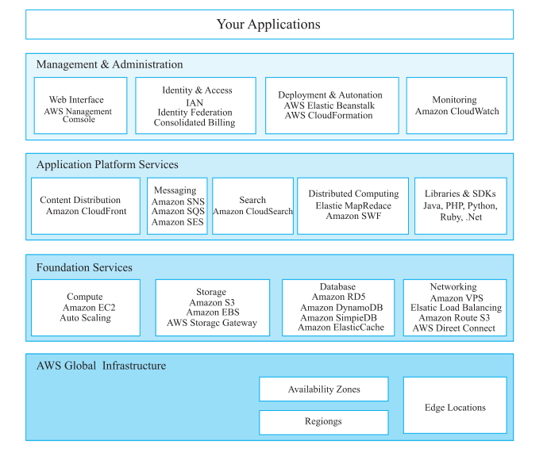Select the Amazon RD5 text

click(x=339, y=297)
